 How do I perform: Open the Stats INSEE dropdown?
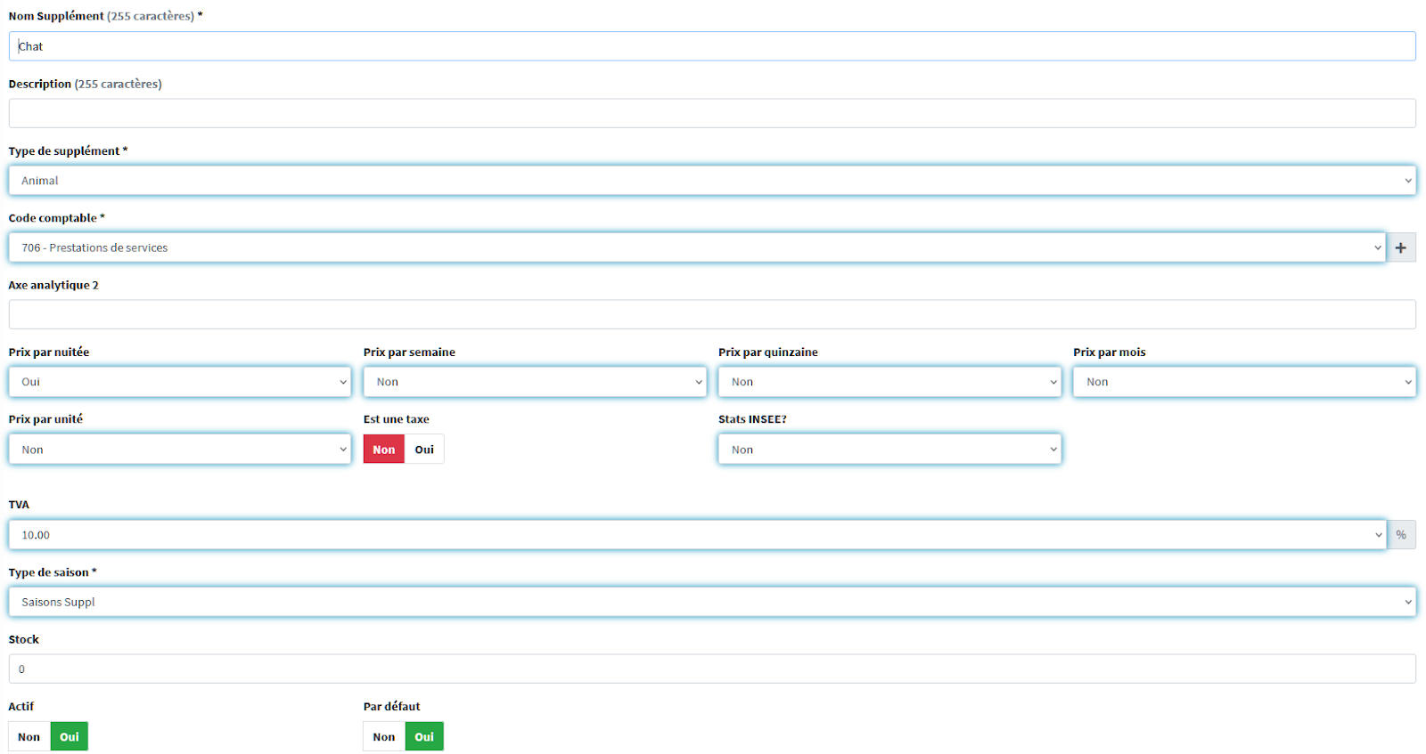tap(889, 450)
